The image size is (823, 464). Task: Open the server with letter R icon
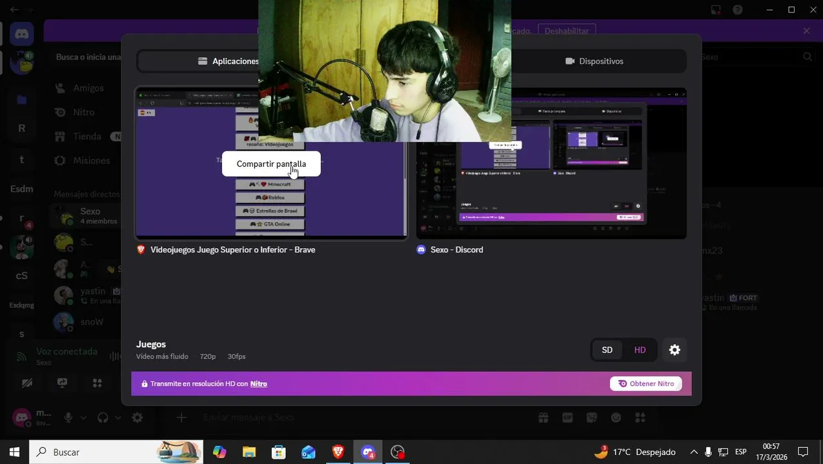(x=22, y=128)
